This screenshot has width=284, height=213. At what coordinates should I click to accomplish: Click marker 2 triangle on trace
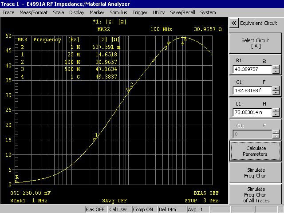click(x=128, y=90)
